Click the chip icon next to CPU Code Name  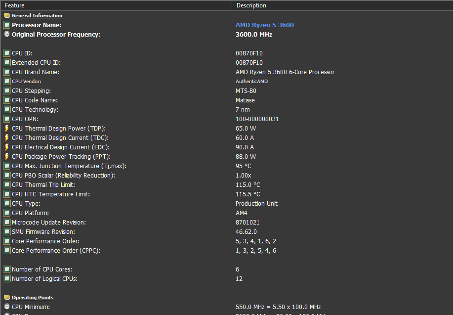tap(7, 100)
